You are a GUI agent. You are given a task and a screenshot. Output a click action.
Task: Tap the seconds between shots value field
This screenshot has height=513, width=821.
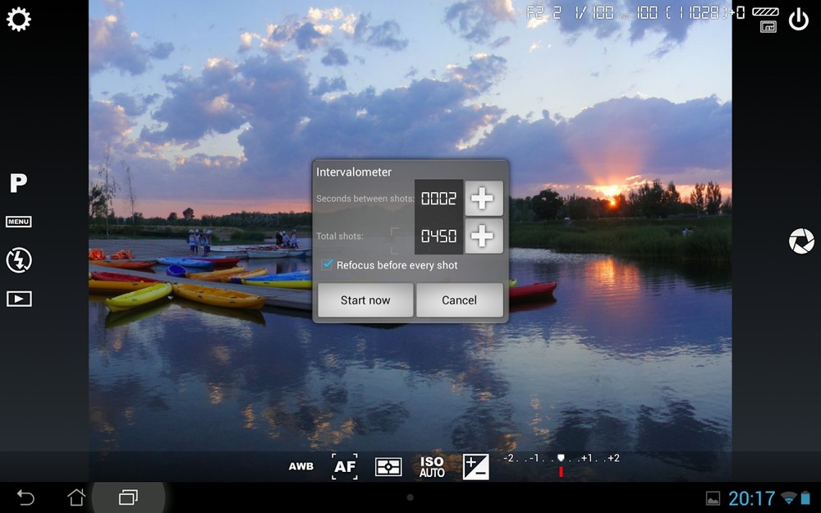438,199
